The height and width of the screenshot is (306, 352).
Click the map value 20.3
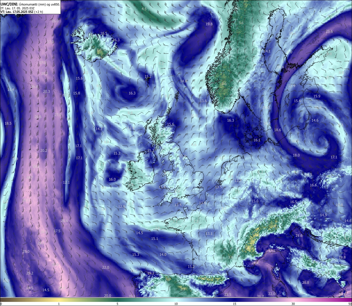tap(46, 92)
